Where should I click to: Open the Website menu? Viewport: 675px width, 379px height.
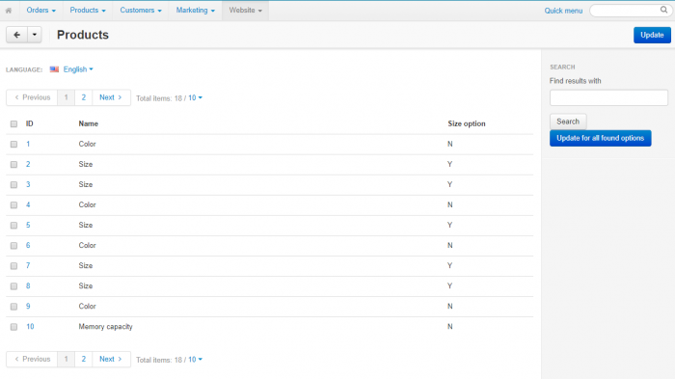[x=245, y=11]
